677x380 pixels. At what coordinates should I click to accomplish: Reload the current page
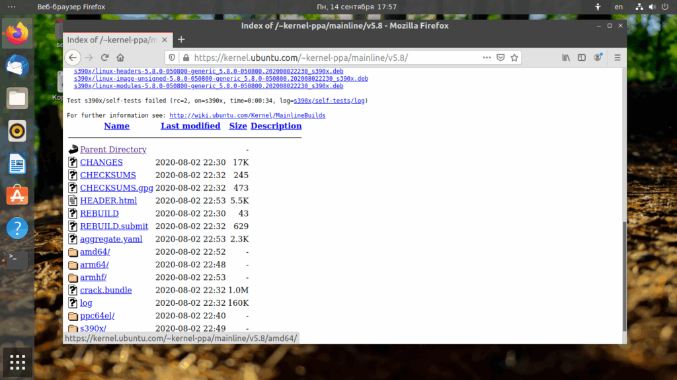104,58
